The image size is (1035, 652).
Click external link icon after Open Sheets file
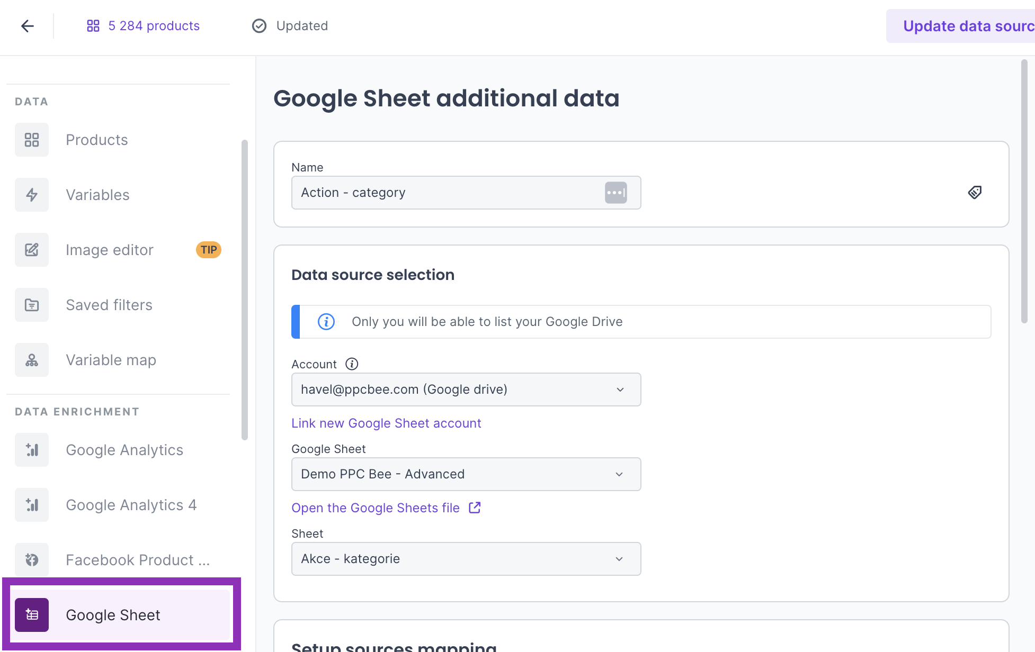coord(475,508)
